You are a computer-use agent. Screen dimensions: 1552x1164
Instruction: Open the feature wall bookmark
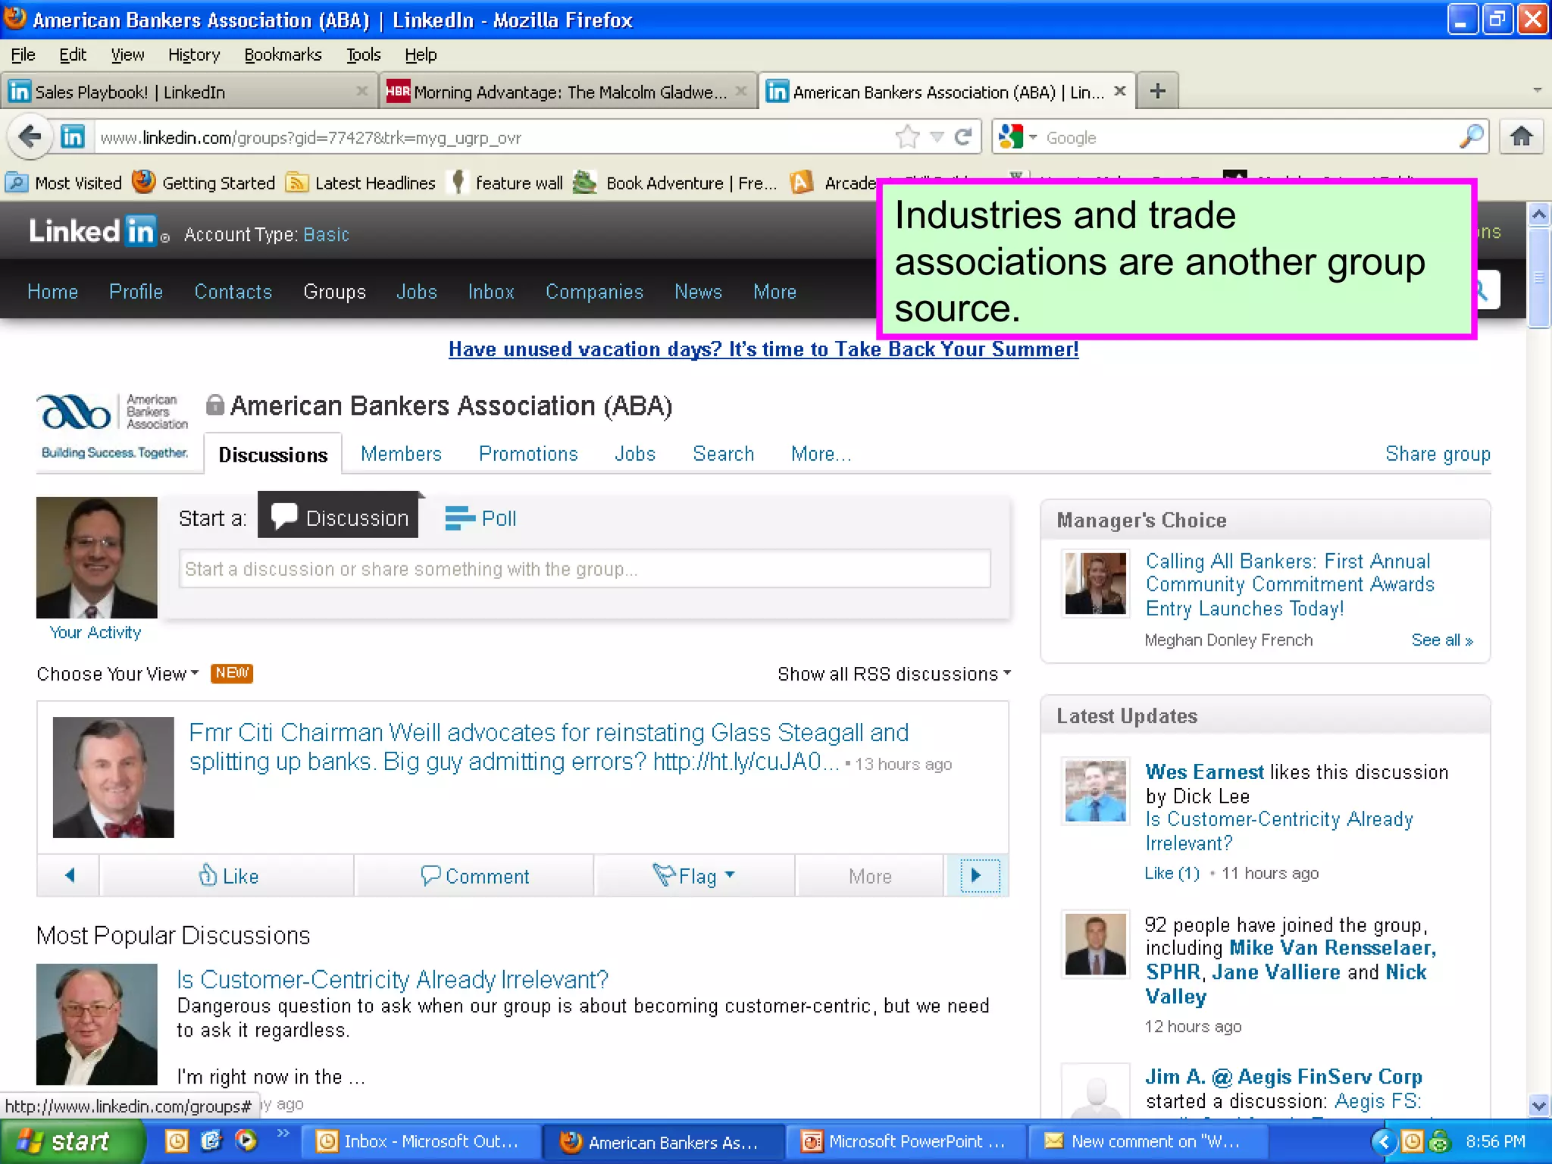[x=505, y=183]
